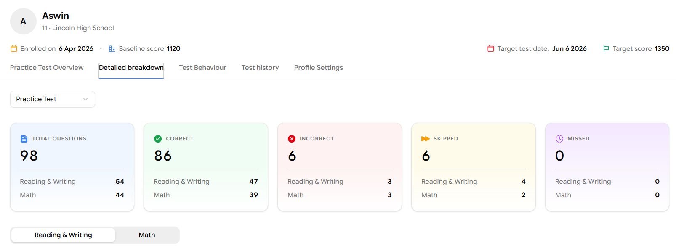Click the target test date Jun 6 2026

point(569,49)
